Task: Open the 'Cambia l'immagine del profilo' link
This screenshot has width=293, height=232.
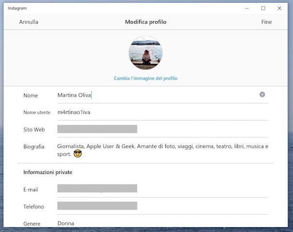Action: 146,78
